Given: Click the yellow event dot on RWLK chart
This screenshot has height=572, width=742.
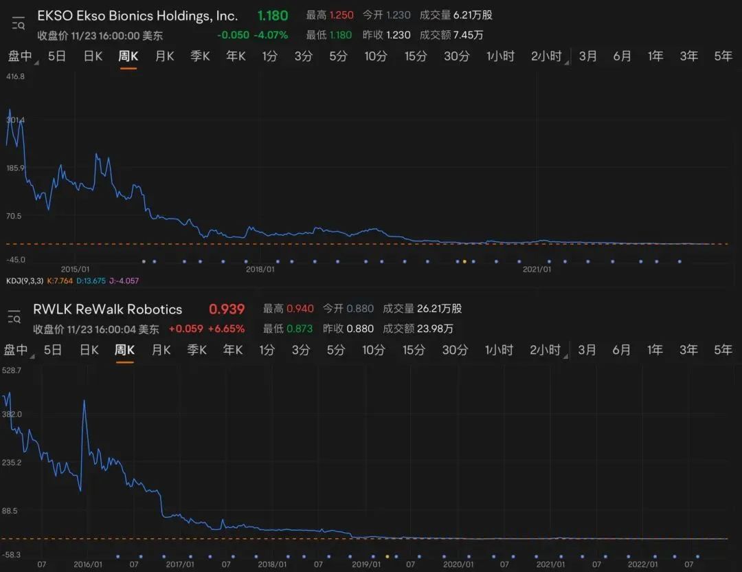Looking at the screenshot, I should point(387,556).
